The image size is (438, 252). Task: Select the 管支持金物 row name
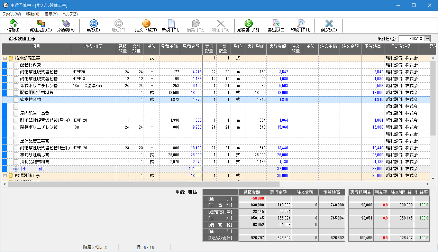click(30, 100)
